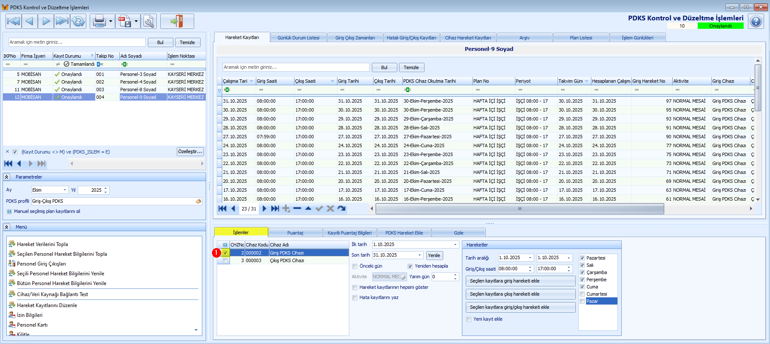770x344 pixels.
Task: Click the PDKS profili lookup icon
Action: 198,201
